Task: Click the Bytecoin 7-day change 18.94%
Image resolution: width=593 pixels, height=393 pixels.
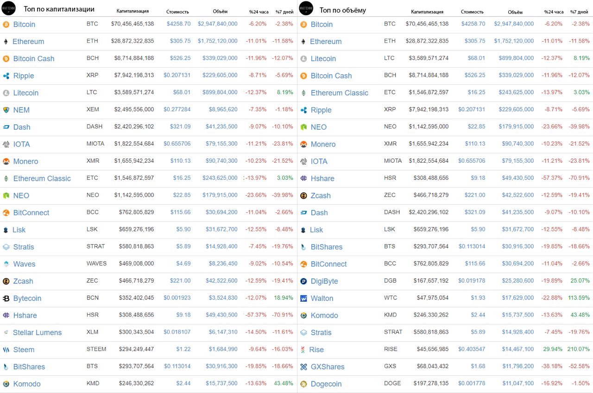Action: tap(284, 298)
